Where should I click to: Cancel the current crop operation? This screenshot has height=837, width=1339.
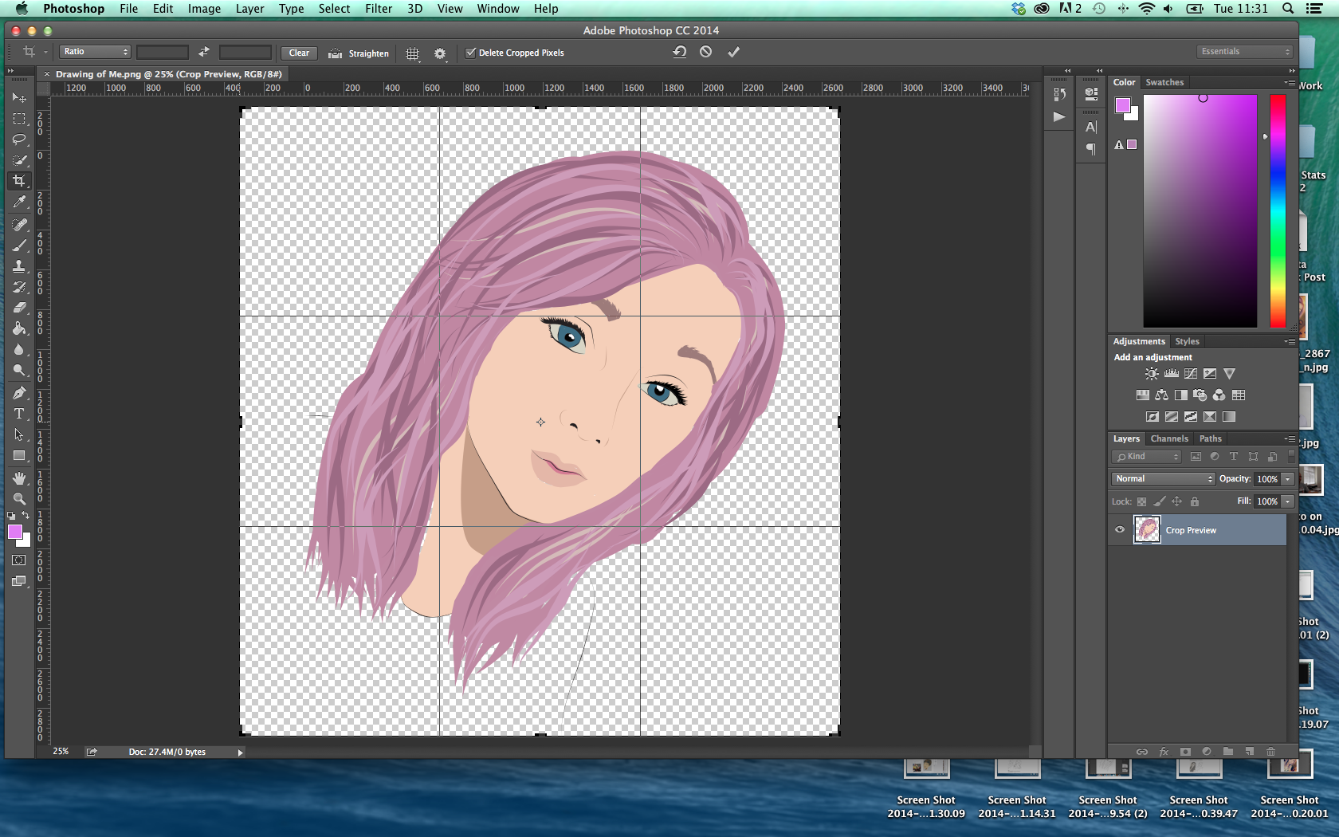click(x=705, y=52)
